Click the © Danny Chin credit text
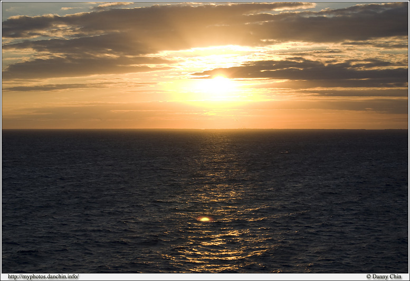Viewport: 410px width, 281px height. point(384,277)
